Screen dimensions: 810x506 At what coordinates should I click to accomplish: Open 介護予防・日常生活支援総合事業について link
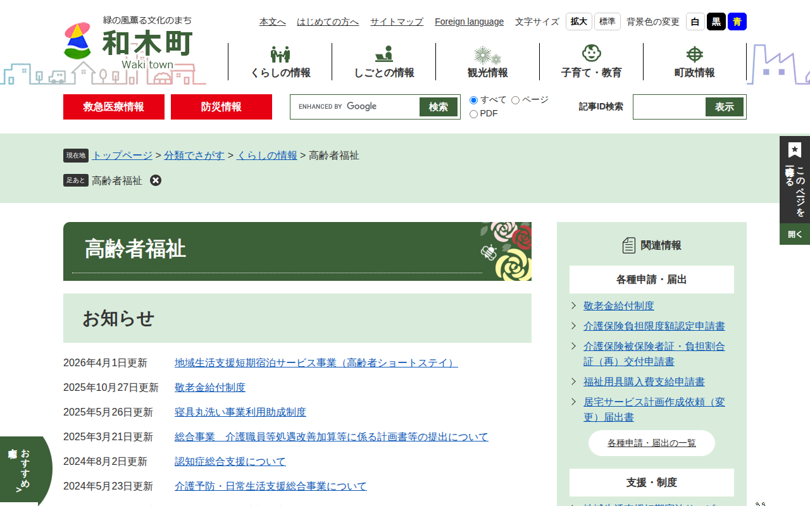[271, 486]
